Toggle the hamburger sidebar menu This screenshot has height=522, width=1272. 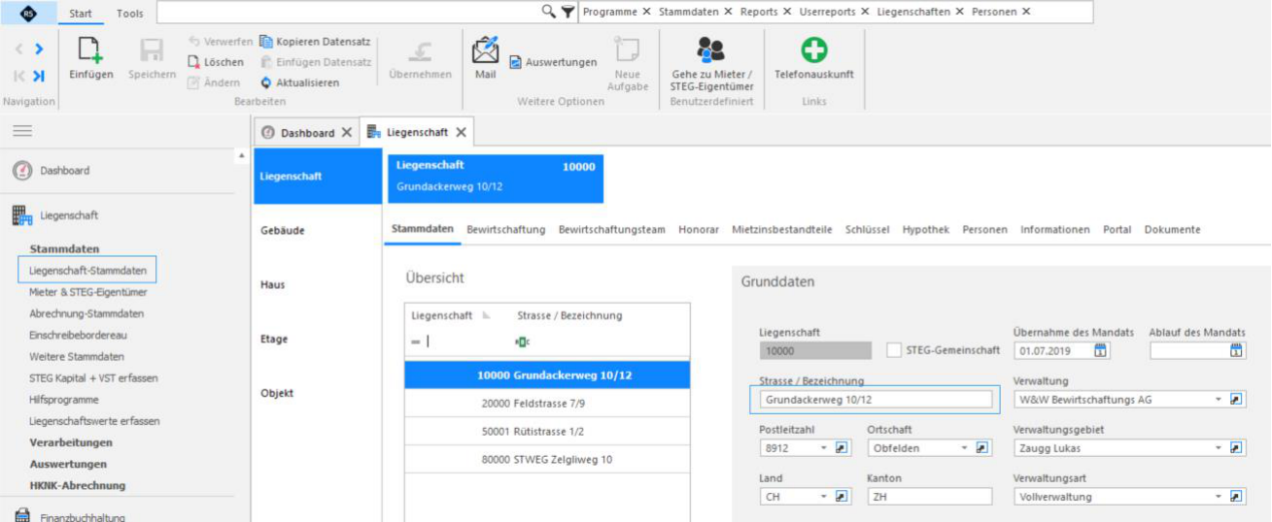21,131
